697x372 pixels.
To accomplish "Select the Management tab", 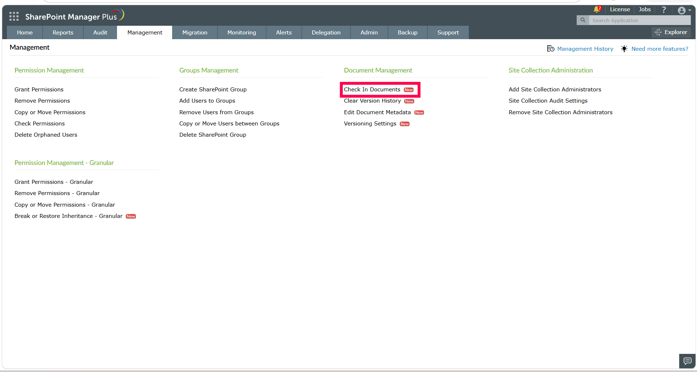I will click(x=145, y=33).
